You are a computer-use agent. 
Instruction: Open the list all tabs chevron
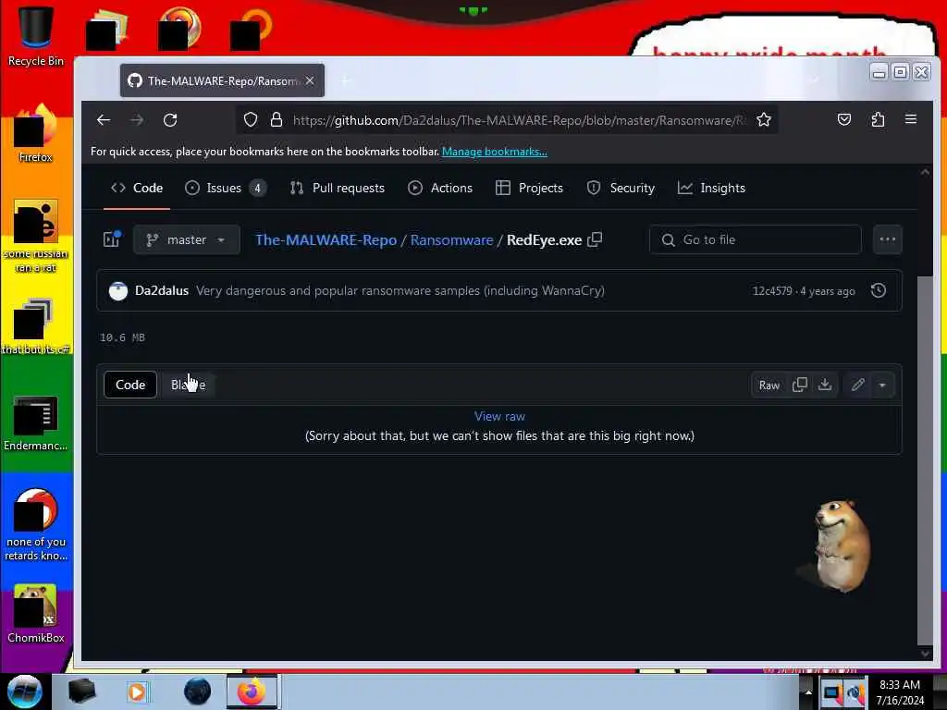[x=815, y=80]
